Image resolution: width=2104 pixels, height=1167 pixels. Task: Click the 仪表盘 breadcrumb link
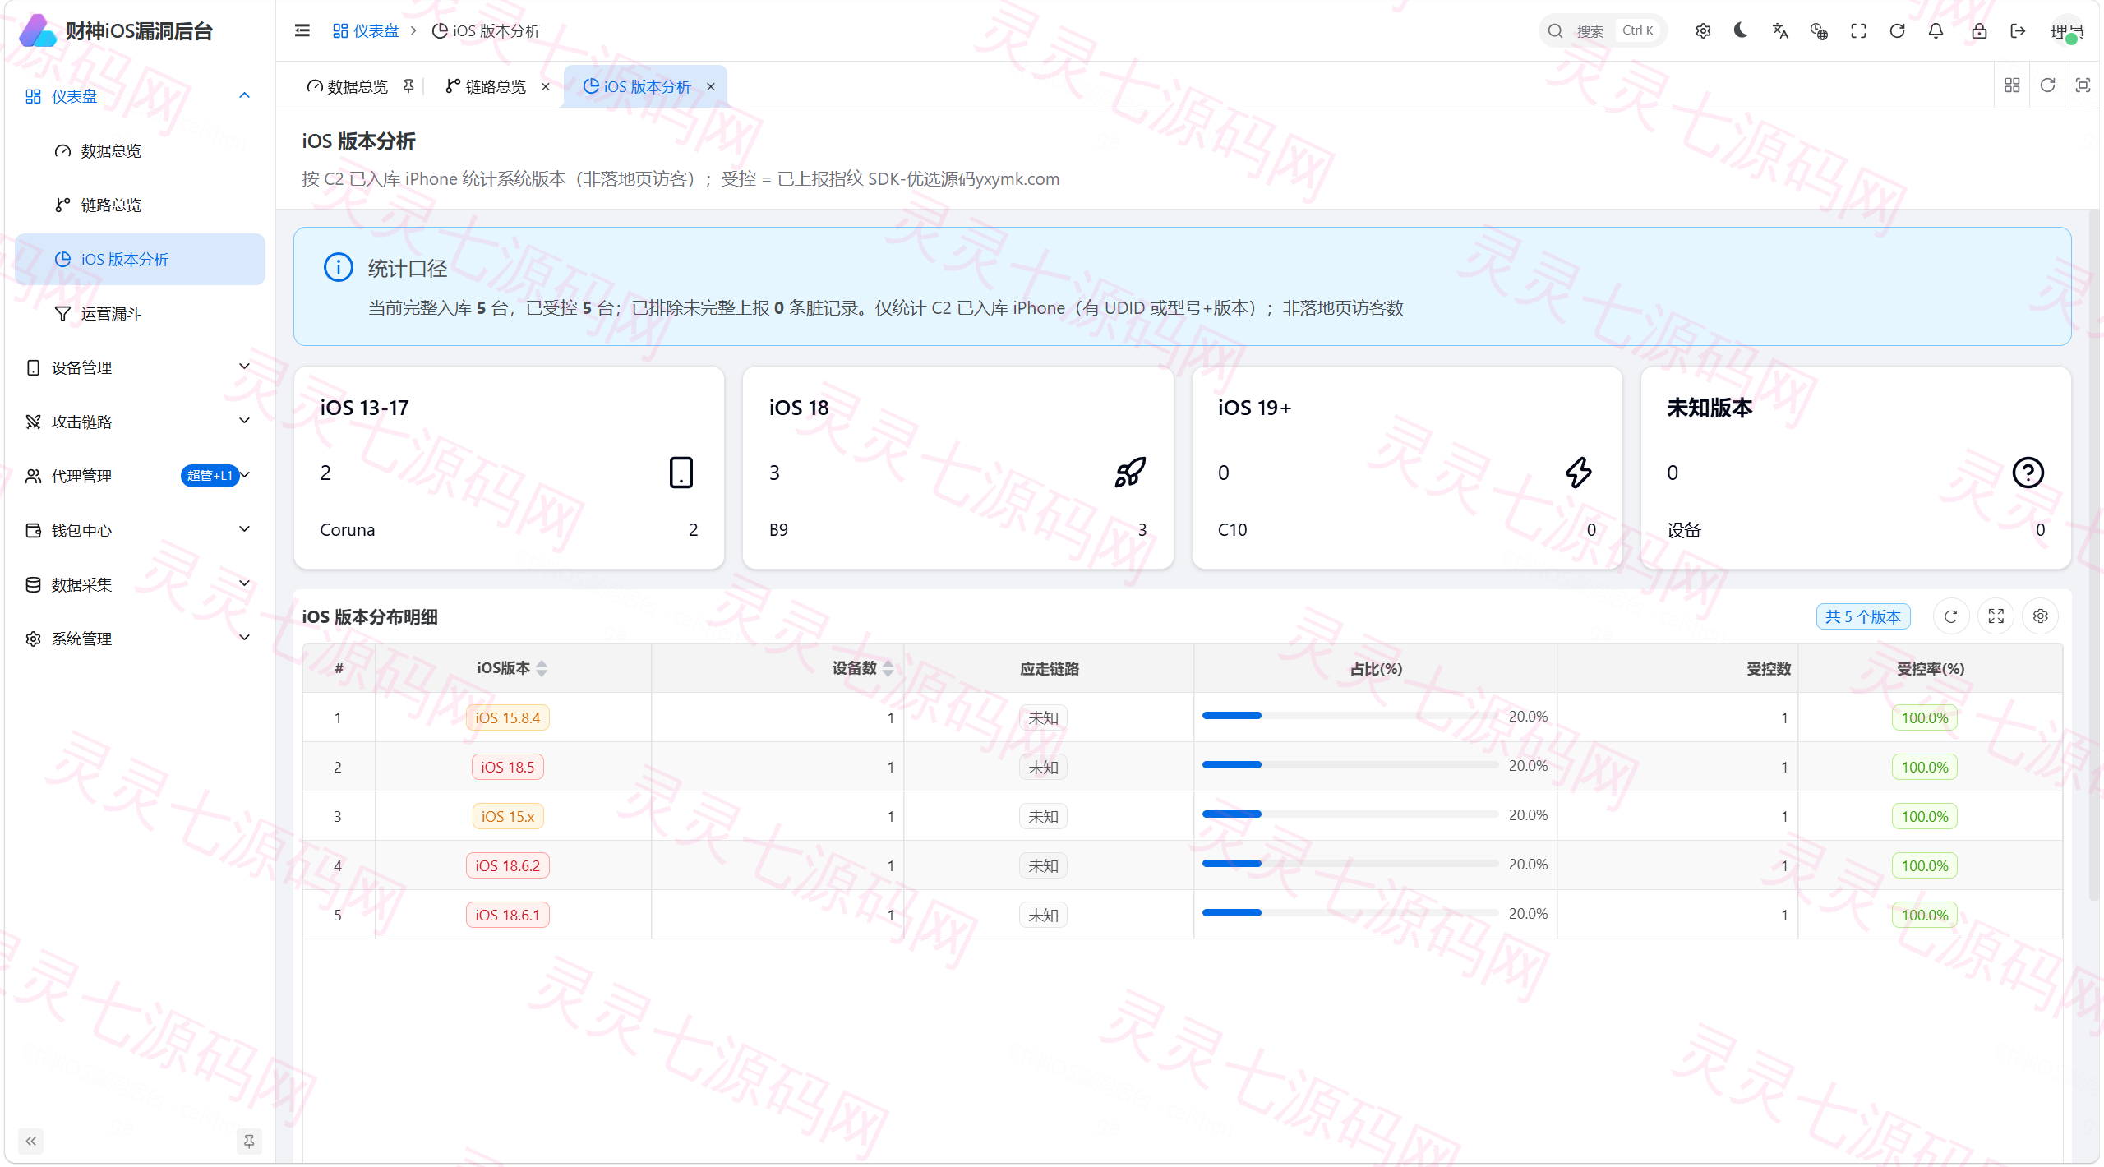coord(366,30)
